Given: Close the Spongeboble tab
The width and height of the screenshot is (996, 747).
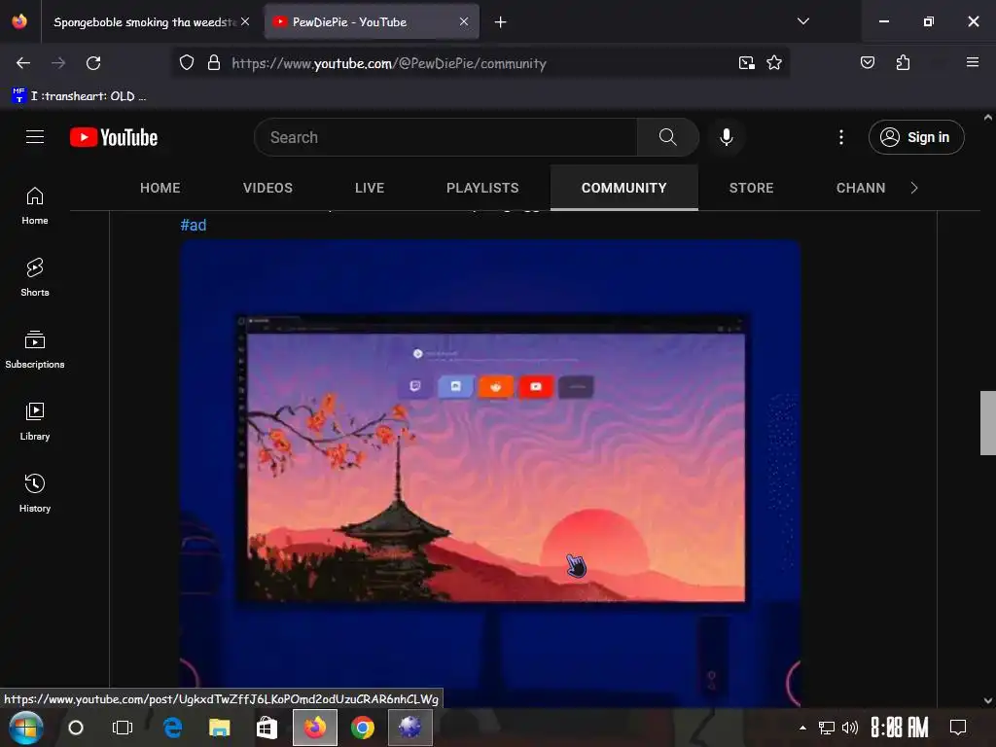Looking at the screenshot, I should tap(245, 21).
